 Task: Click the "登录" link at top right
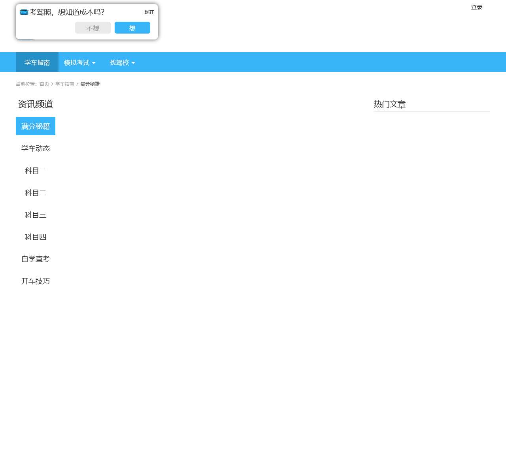pyautogui.click(x=476, y=7)
